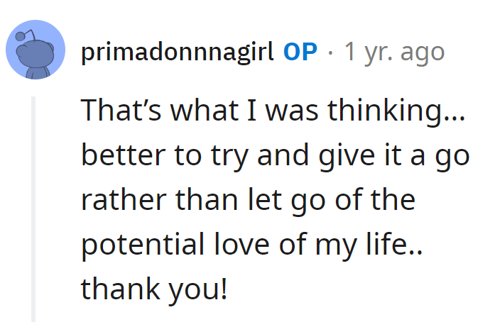
Task: Click the Reddit snoo avatar icon
Action: (x=36, y=52)
